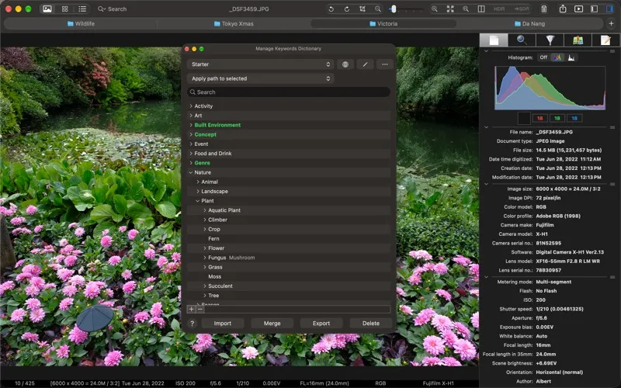Turn histogram Off
The height and width of the screenshot is (388, 621).
[x=543, y=57]
